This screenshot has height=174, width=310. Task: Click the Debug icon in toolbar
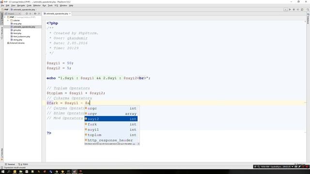[x=294, y=10]
